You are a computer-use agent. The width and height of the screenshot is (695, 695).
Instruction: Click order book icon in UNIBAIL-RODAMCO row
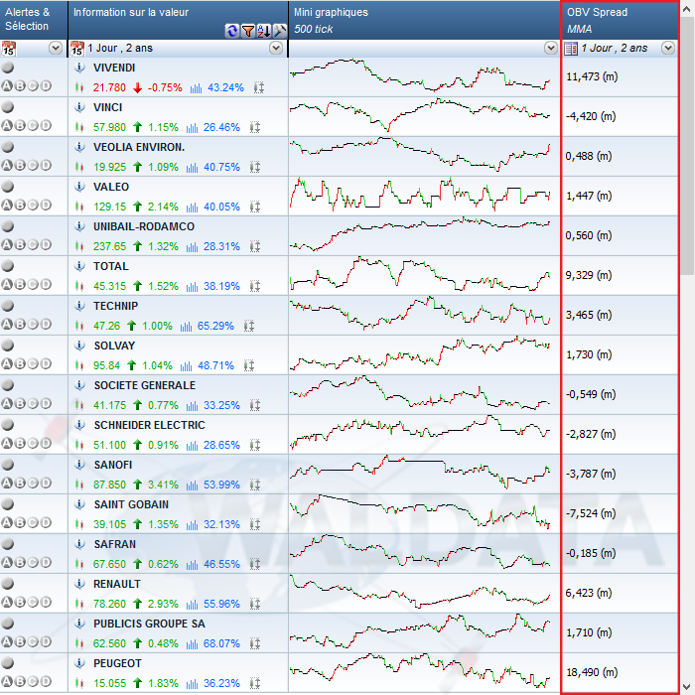(255, 246)
